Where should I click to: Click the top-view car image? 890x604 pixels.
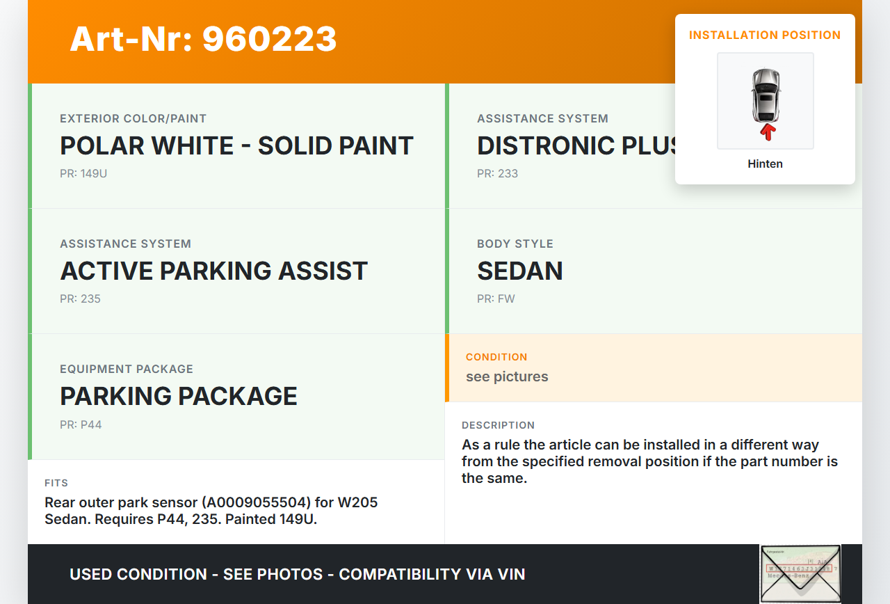coord(765,95)
